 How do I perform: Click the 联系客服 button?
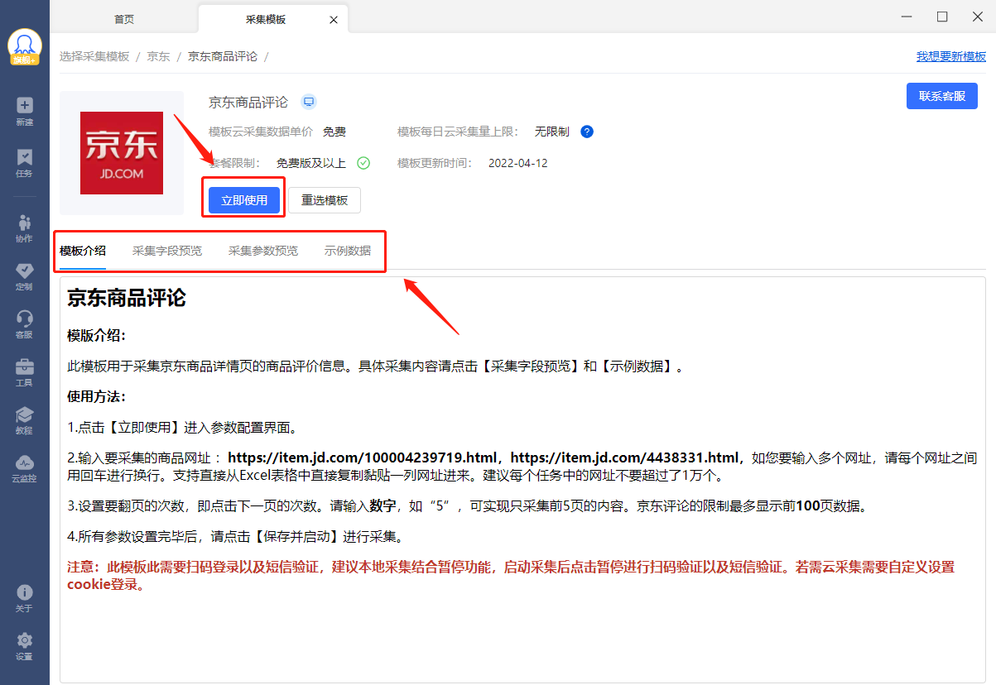point(942,96)
